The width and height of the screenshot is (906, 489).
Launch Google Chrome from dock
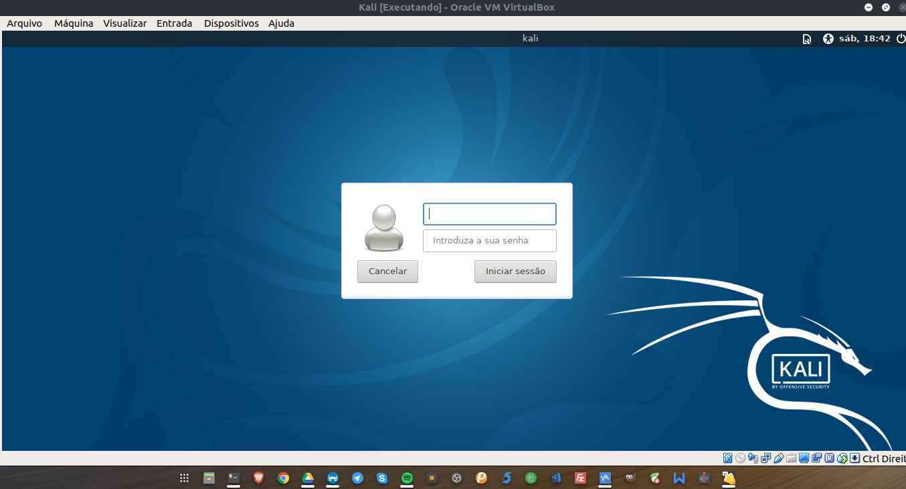[x=283, y=478]
